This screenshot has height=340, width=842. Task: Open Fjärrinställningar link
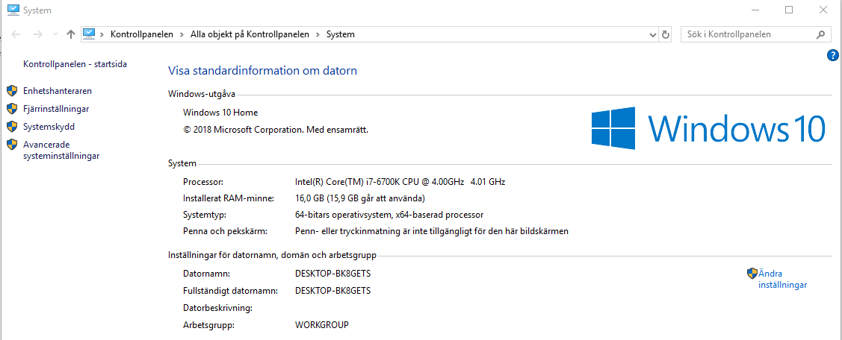click(56, 109)
